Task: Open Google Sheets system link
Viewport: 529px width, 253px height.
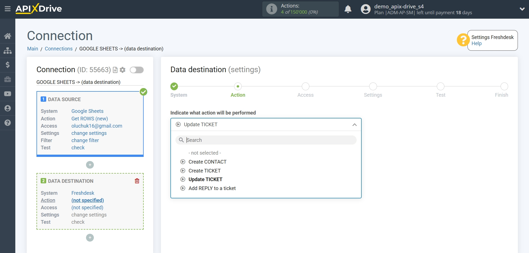Action: pos(87,111)
